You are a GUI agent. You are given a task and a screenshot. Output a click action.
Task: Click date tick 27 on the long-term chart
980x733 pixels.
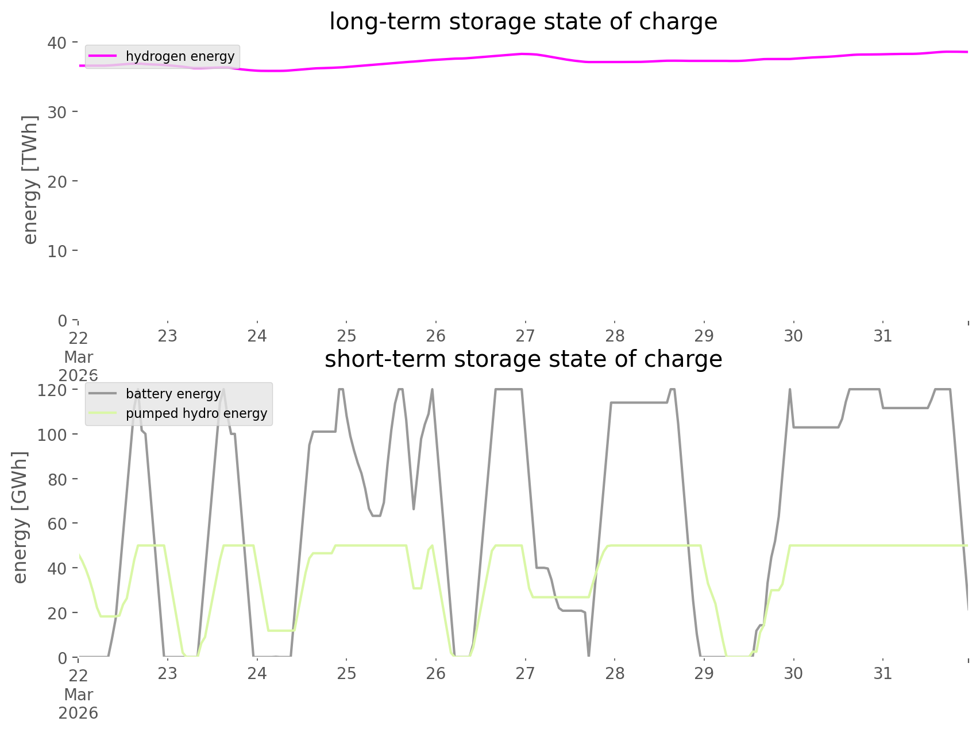[x=525, y=336]
